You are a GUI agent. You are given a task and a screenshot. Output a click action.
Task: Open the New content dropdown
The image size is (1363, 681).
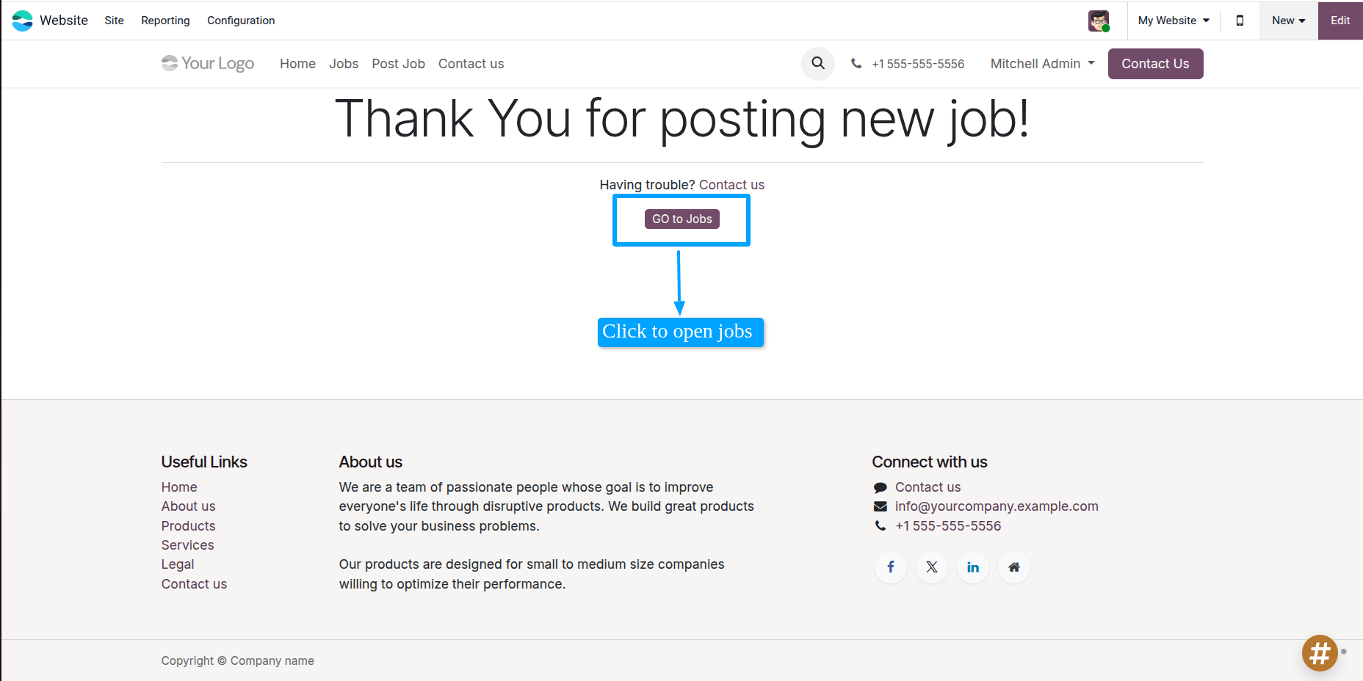coord(1288,21)
